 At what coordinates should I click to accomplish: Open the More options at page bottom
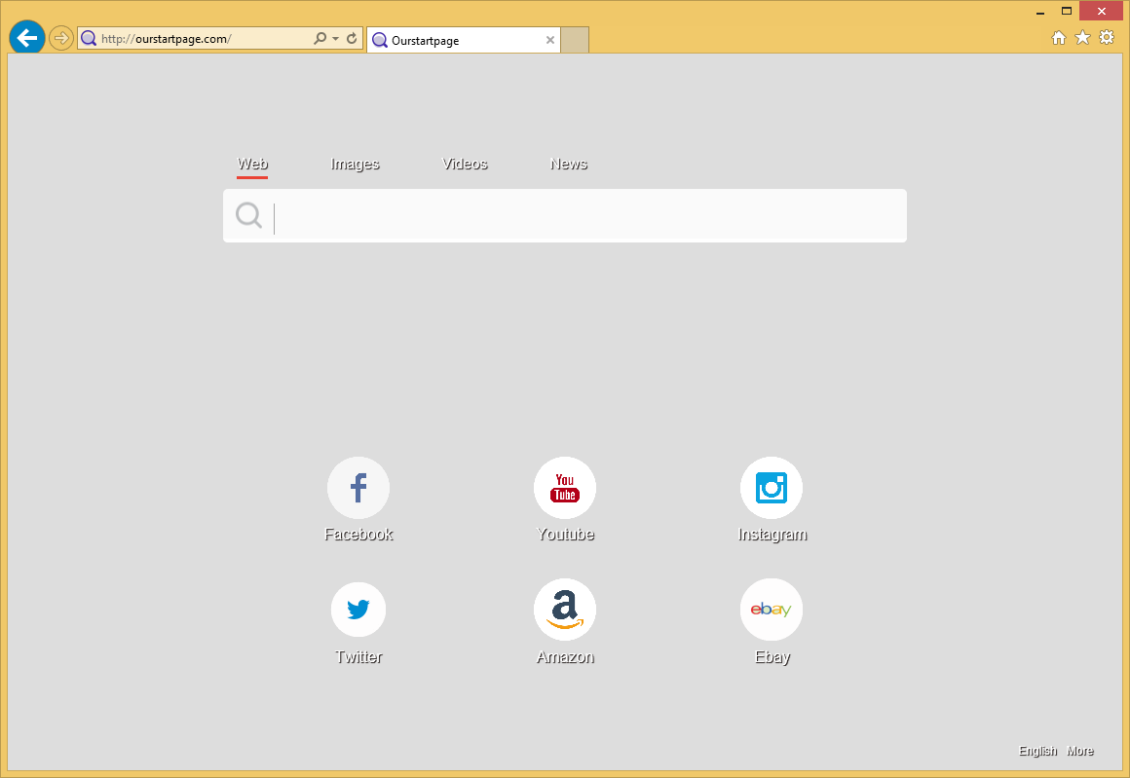tap(1080, 751)
